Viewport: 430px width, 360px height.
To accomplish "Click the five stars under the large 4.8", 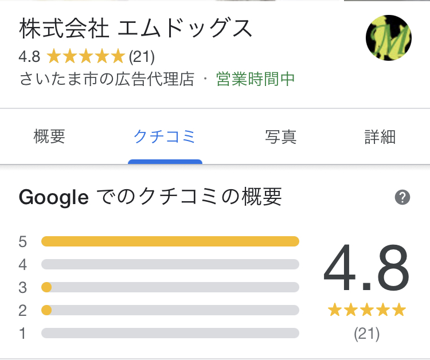I will tap(366, 311).
